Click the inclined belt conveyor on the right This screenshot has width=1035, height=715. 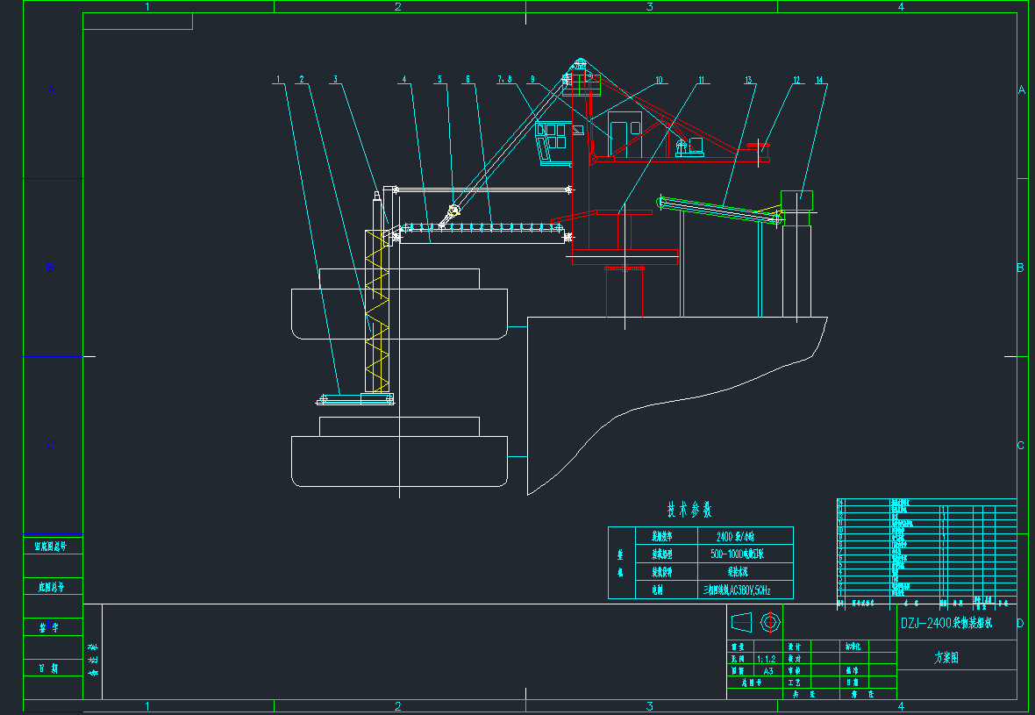(x=719, y=210)
